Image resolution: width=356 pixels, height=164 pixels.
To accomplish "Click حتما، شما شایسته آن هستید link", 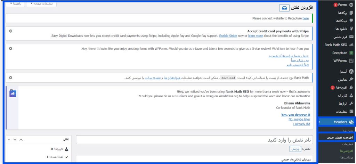I will point(289,56).
